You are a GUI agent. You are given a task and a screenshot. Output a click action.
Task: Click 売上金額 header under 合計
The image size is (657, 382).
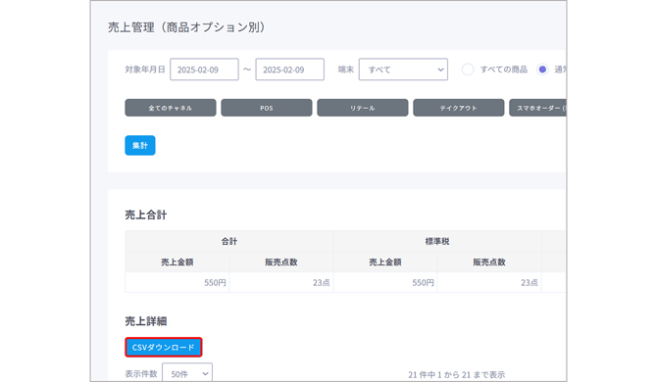coord(177,262)
